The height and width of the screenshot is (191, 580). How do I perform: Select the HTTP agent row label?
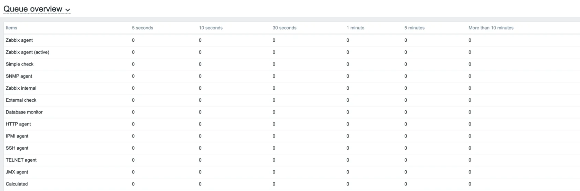click(18, 124)
